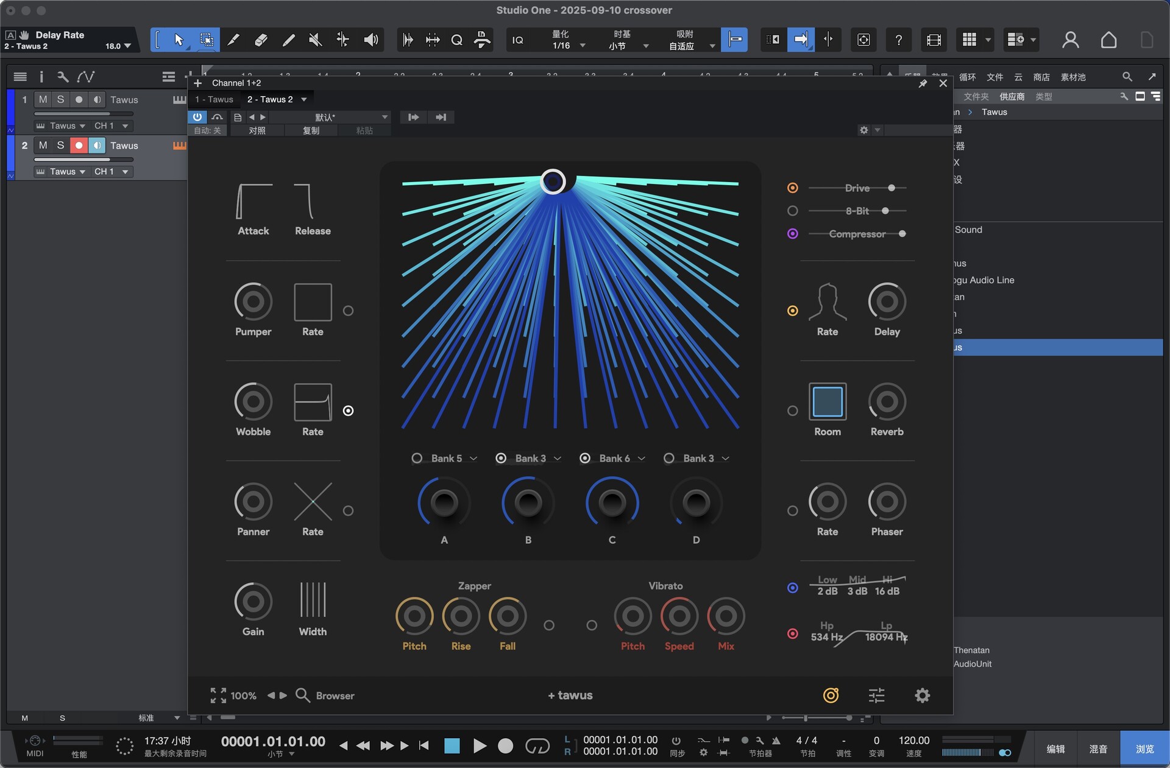Enable the 8-Bit effect toggle
Screen dimensions: 1170x768
[x=792, y=211]
